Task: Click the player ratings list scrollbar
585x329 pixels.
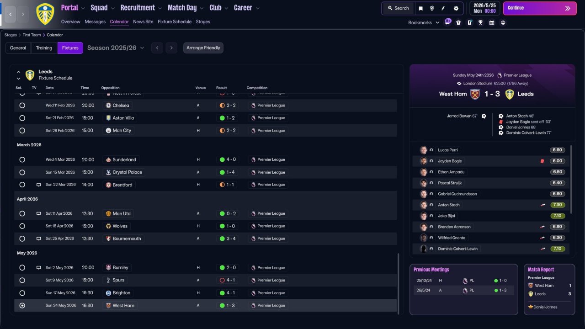Action: [x=571, y=179]
